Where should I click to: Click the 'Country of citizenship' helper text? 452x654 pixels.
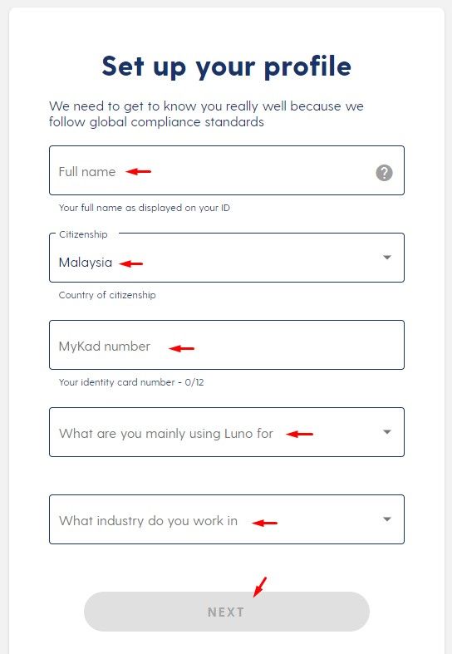[107, 295]
